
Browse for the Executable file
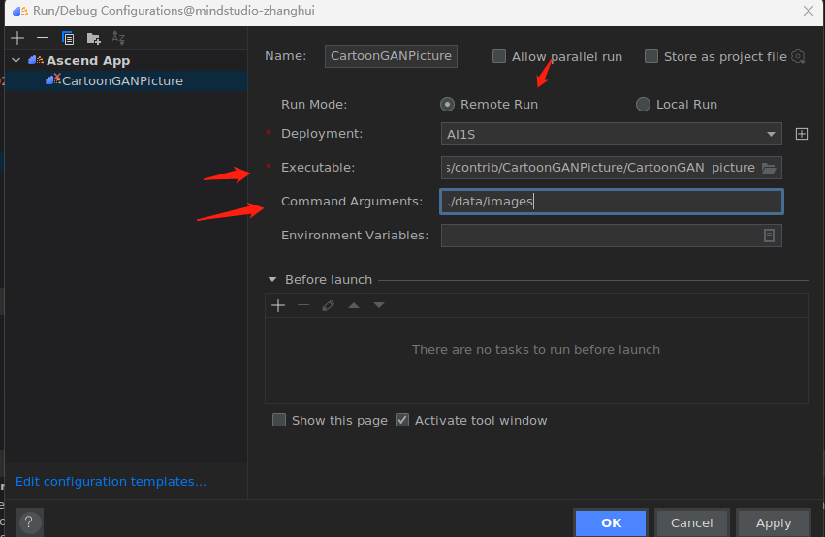769,168
